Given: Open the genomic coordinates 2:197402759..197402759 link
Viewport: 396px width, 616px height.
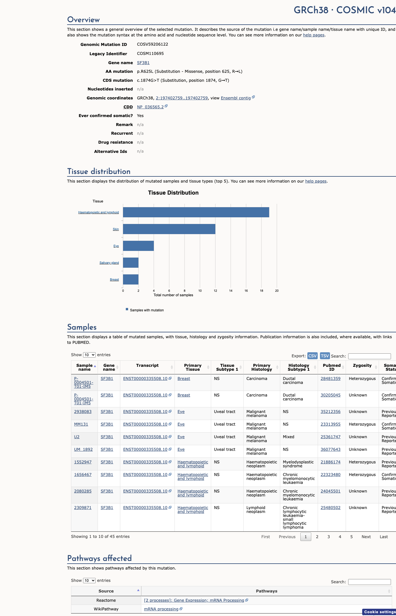Looking at the screenshot, I should pyautogui.click(x=182, y=98).
